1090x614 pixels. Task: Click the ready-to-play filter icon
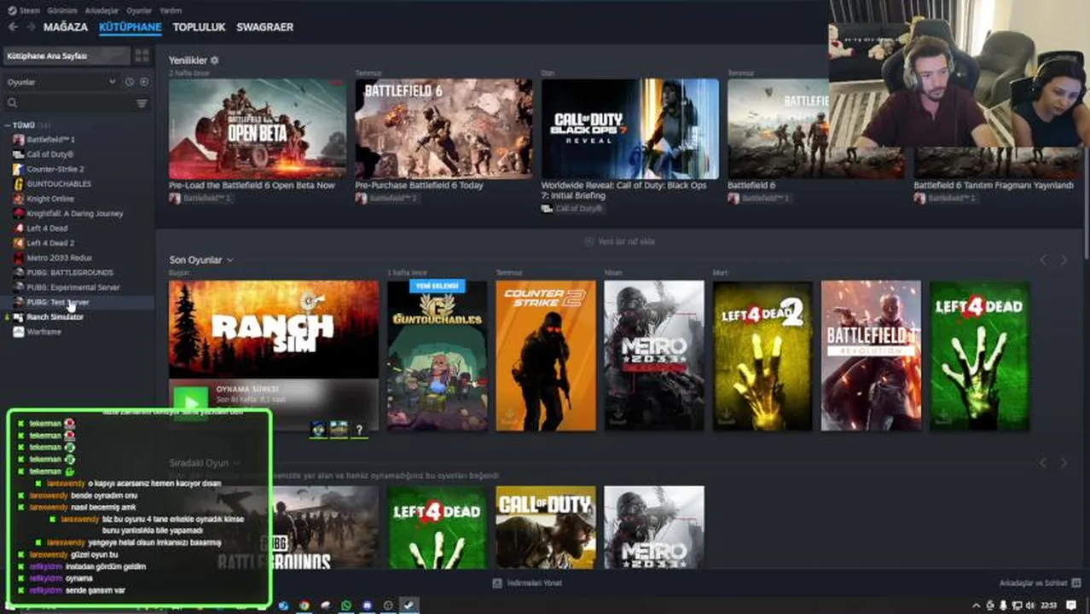click(144, 82)
